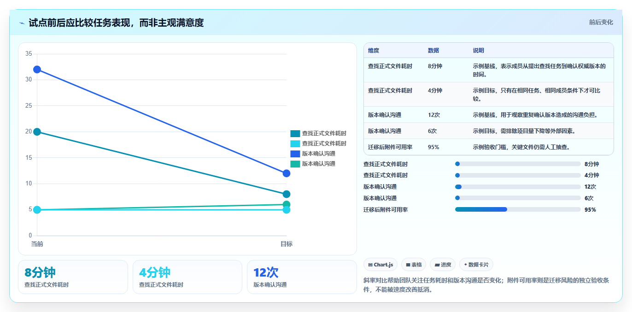Click the progress bar ending in 8分钟
This screenshot has width=632, height=312.
point(518,164)
